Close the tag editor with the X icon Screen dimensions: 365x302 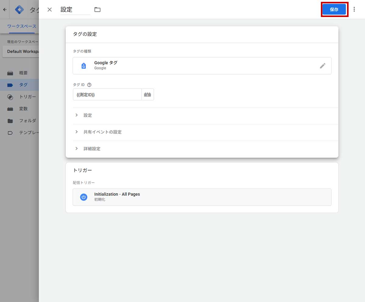tap(50, 9)
